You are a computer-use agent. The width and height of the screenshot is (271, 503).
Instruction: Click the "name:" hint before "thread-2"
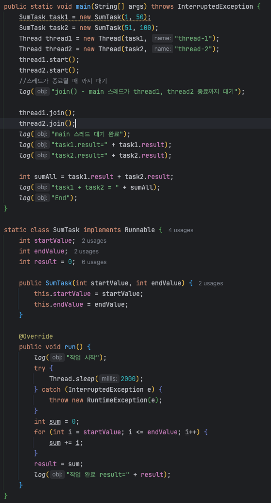click(162, 49)
